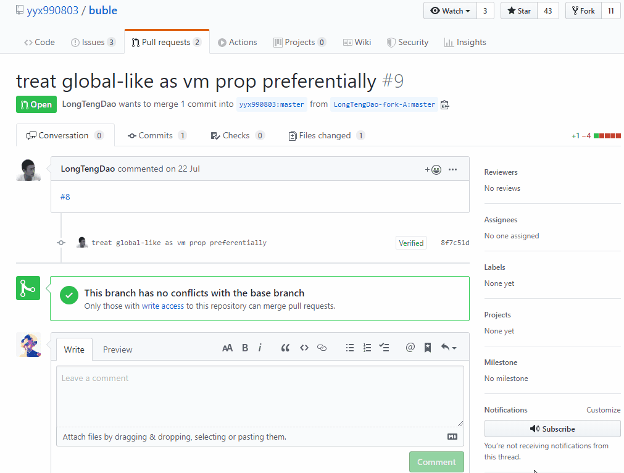Open the yyx990803 owner link

[52, 10]
